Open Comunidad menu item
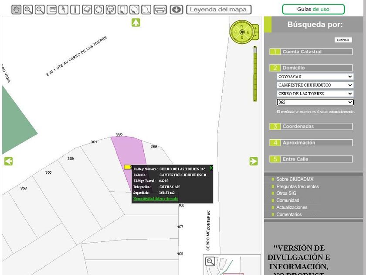The width and height of the screenshot is (366, 275). pos(288,200)
